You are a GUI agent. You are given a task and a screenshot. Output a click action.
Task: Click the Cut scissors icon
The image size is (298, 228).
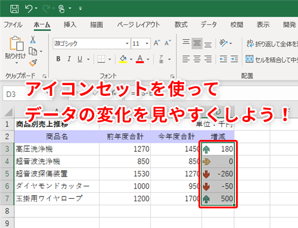[x=33, y=39]
